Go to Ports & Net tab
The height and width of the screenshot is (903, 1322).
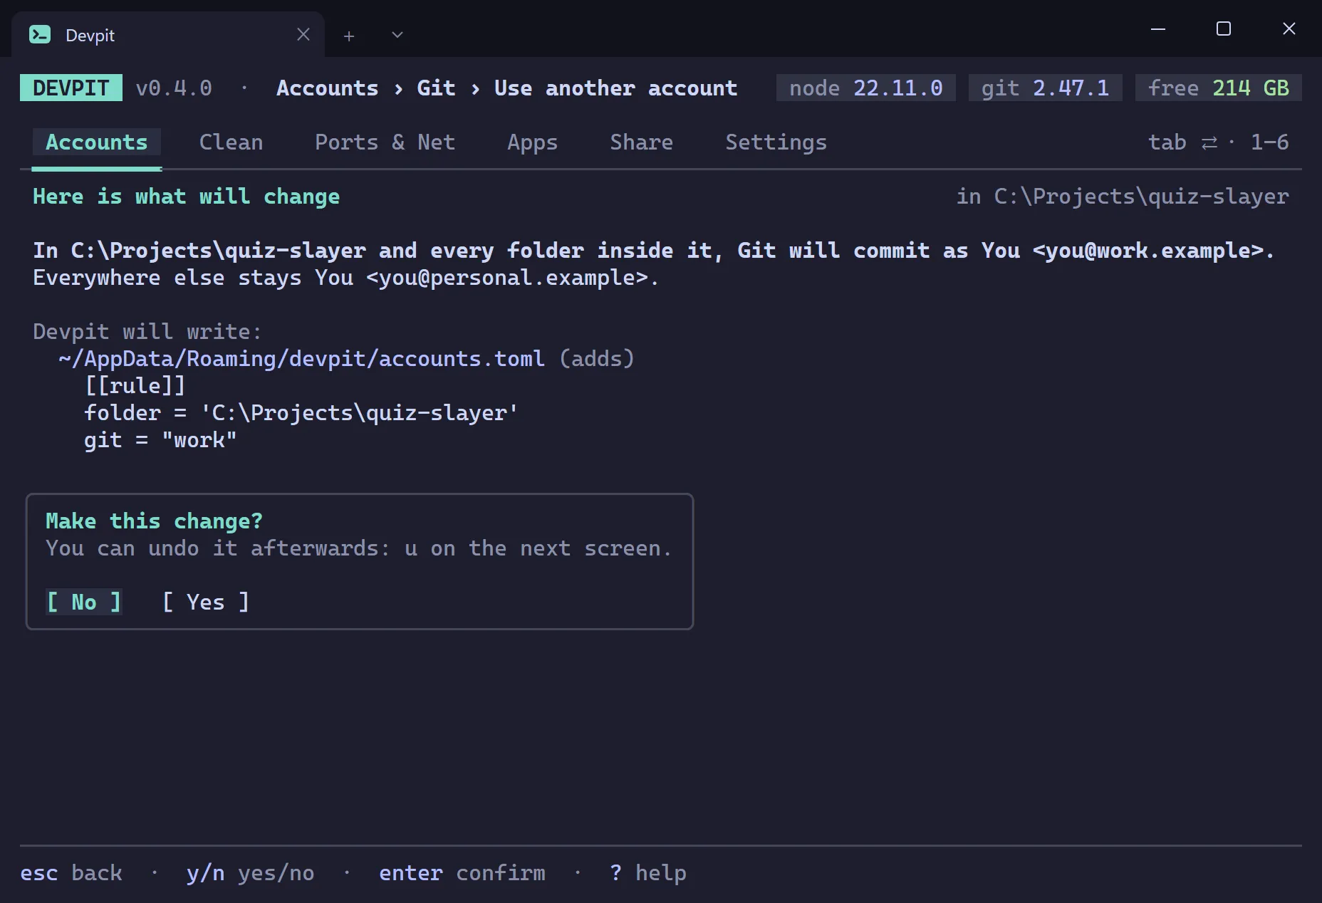[385, 142]
